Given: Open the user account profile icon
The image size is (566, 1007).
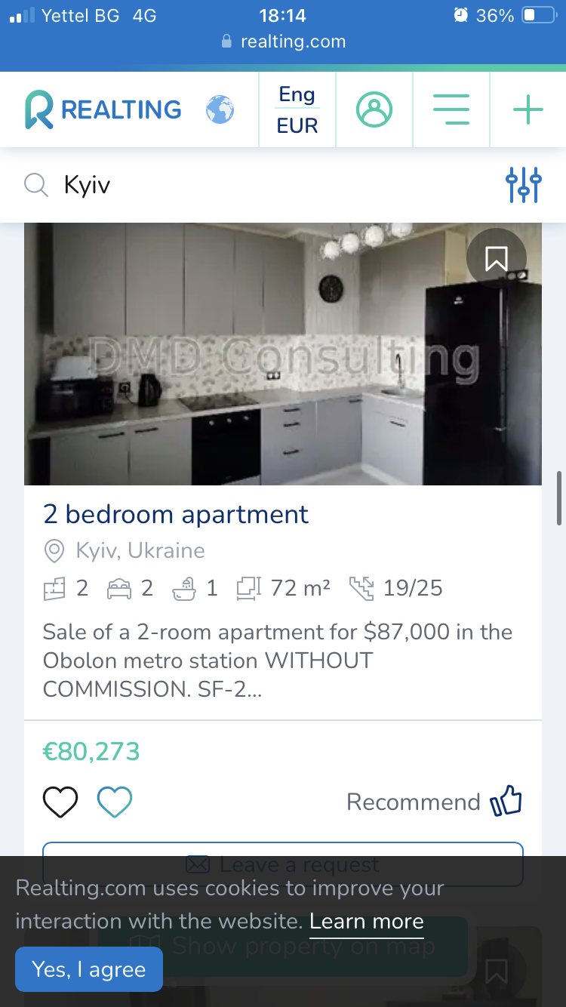Looking at the screenshot, I should (374, 110).
